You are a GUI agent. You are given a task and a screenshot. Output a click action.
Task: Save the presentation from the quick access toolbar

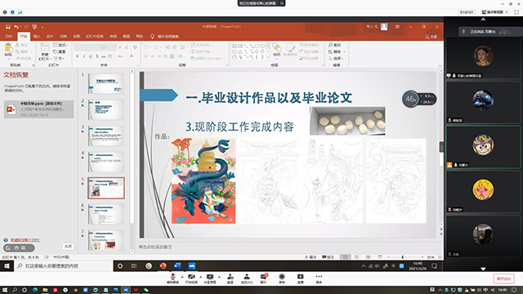(x=7, y=27)
